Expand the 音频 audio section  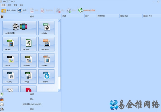(x=31, y=94)
